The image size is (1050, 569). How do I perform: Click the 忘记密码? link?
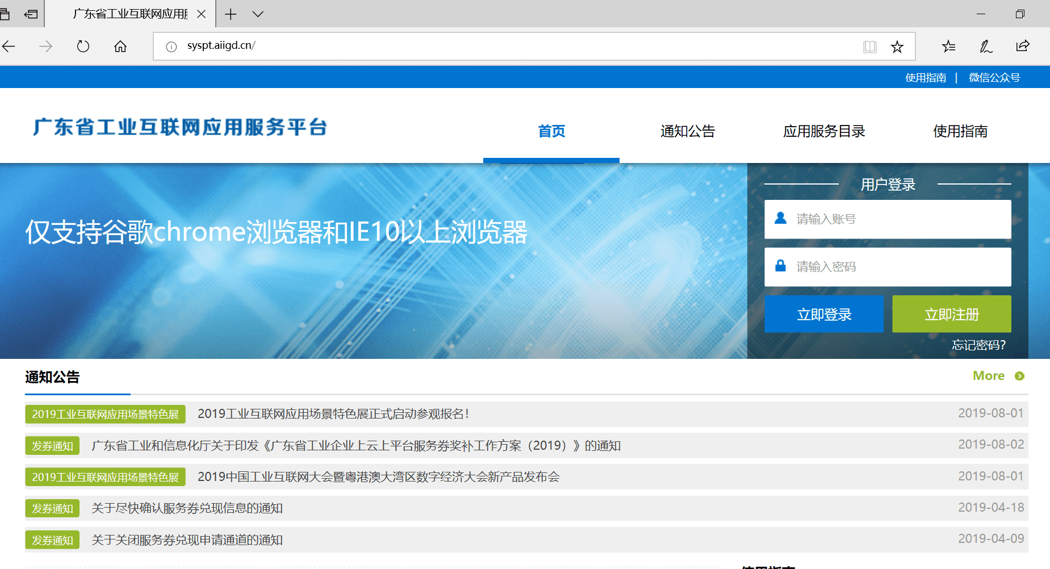point(978,345)
